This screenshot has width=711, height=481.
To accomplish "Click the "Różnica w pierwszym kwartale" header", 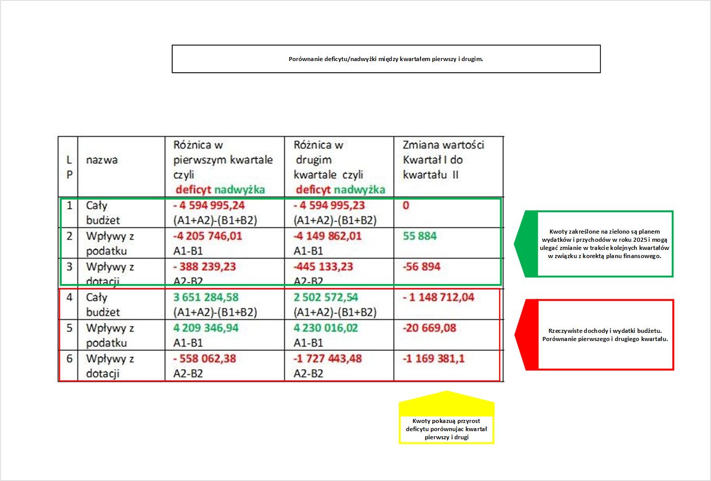I will click(223, 166).
